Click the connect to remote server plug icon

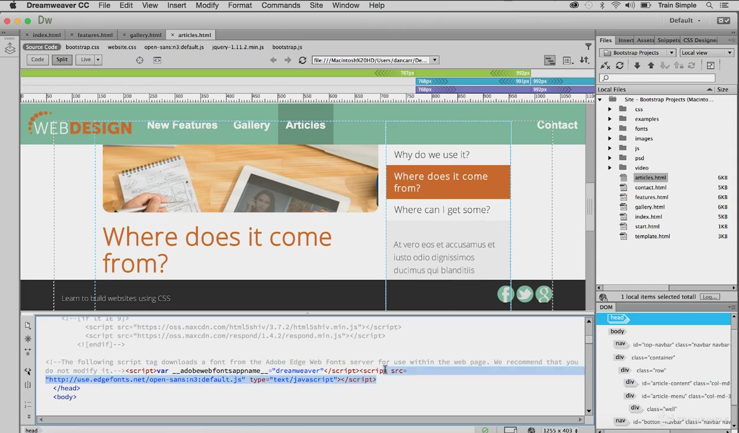click(605, 66)
